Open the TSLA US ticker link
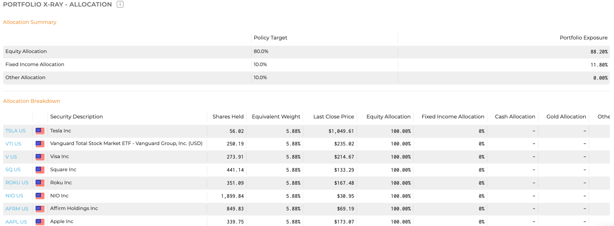The width and height of the screenshot is (614, 226). [16, 131]
